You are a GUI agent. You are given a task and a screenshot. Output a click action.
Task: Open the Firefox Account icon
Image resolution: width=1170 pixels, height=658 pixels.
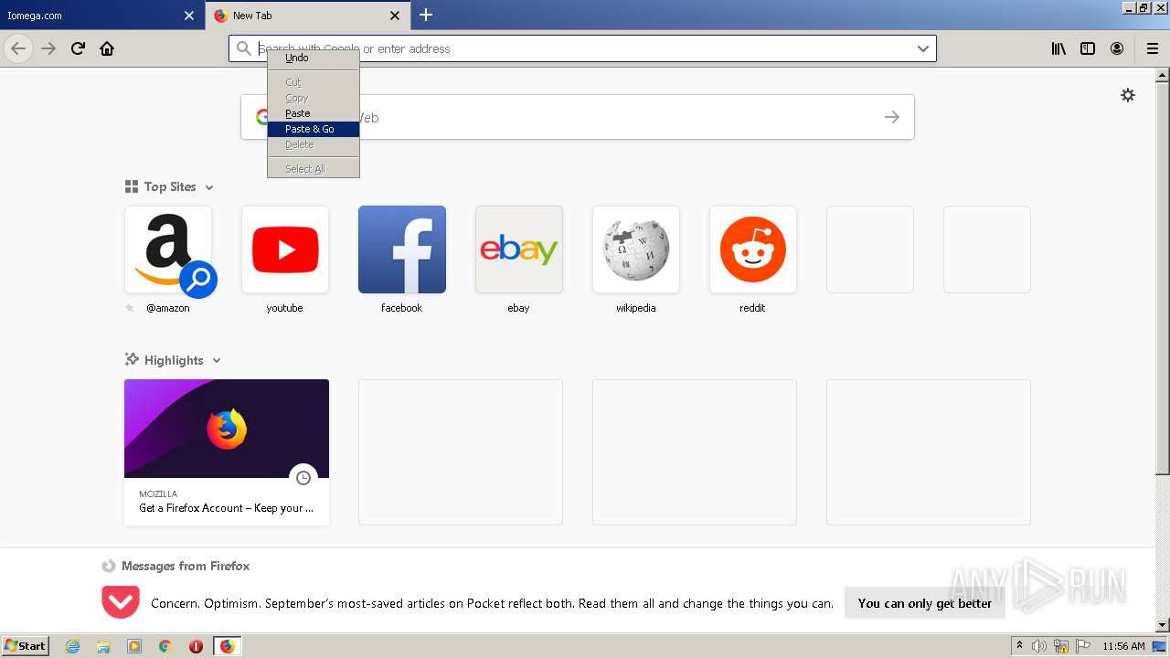pyautogui.click(x=1117, y=48)
